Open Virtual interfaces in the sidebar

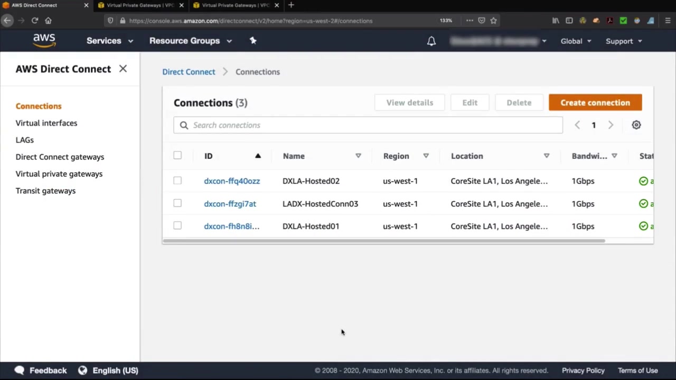tap(46, 123)
